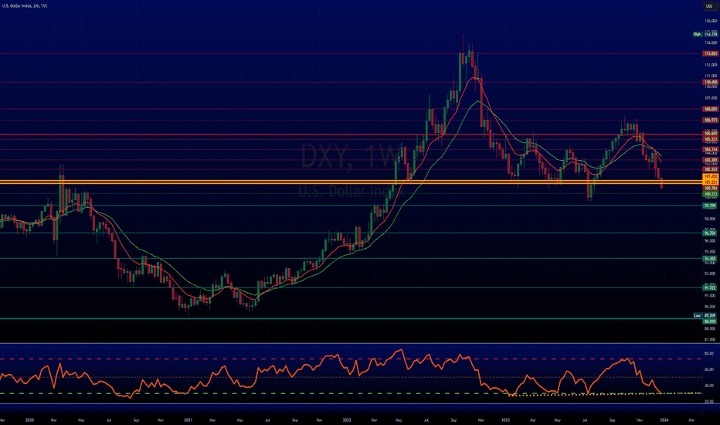
Task: Click the 110.458 red price label
Action: tap(711, 82)
